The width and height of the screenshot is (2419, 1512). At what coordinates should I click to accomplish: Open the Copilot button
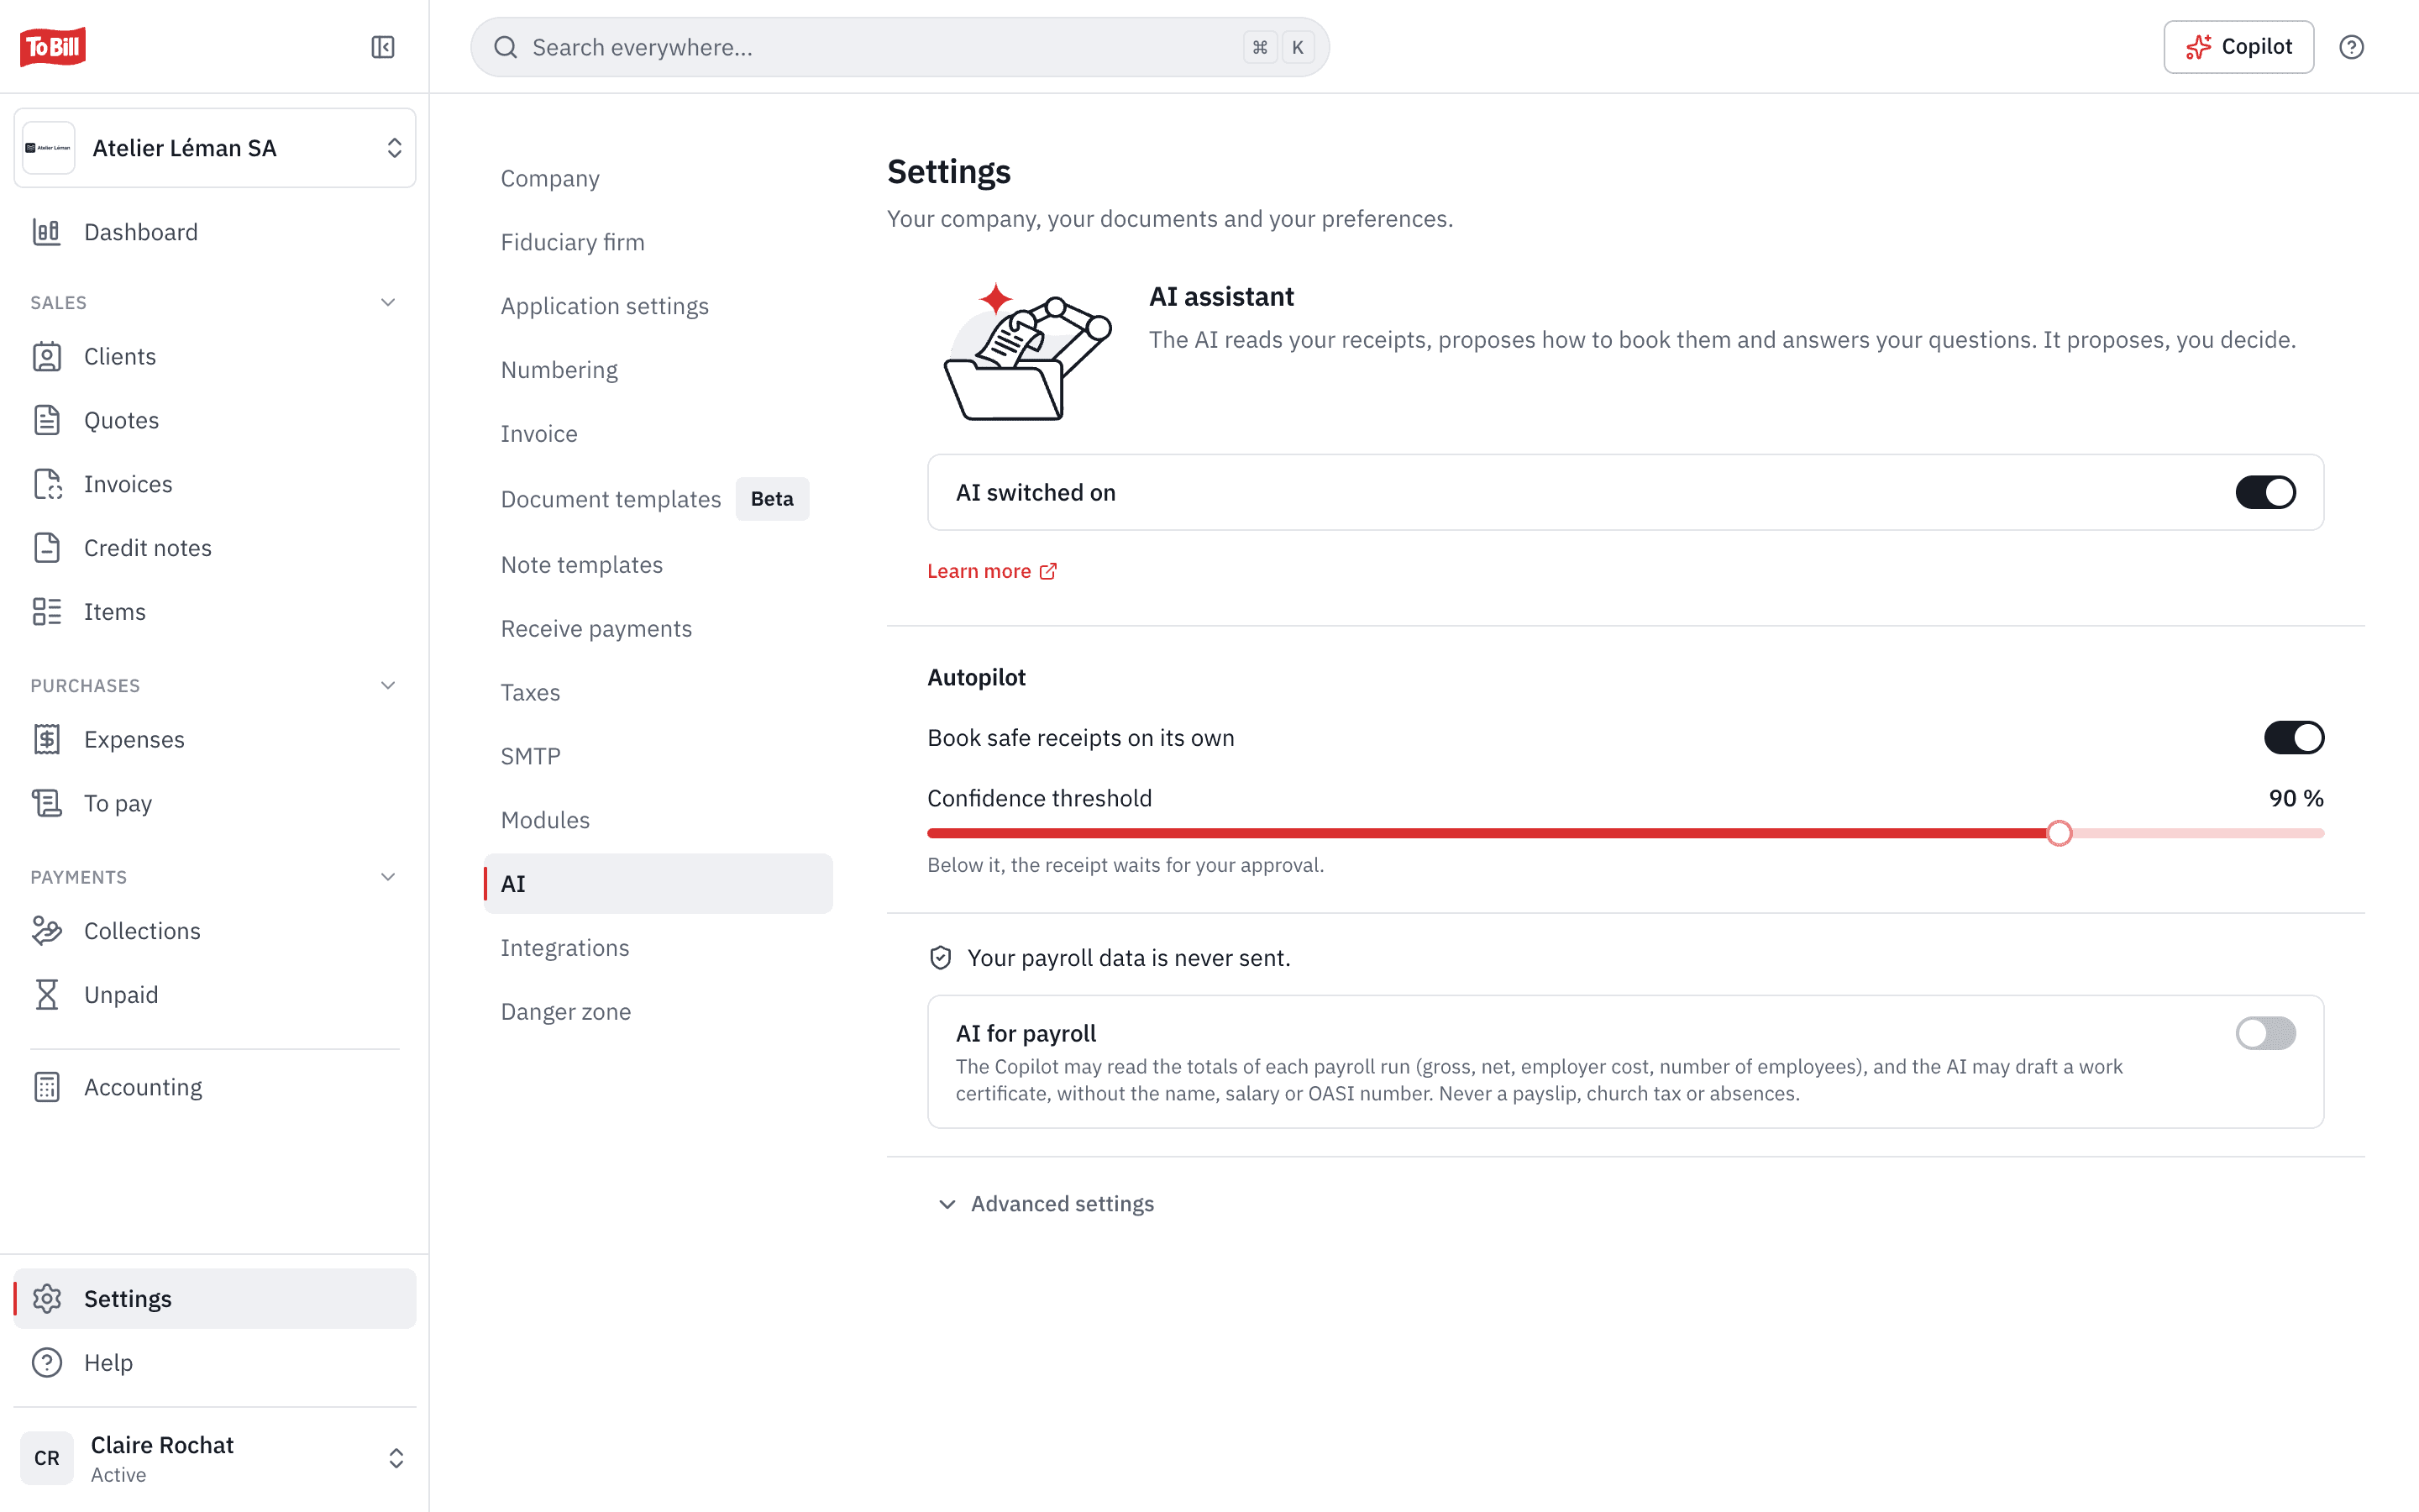[x=2238, y=47]
